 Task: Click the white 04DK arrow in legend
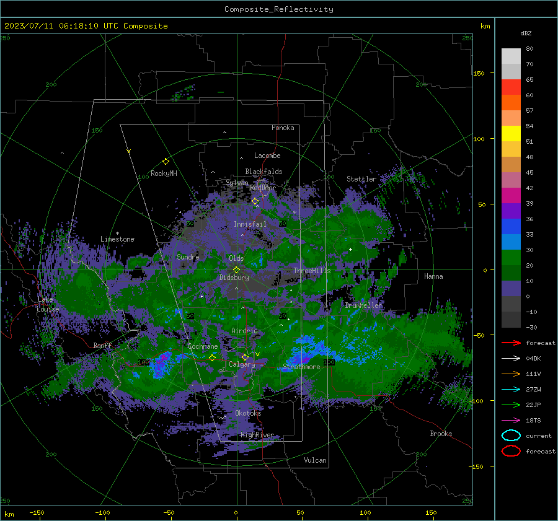coord(511,359)
